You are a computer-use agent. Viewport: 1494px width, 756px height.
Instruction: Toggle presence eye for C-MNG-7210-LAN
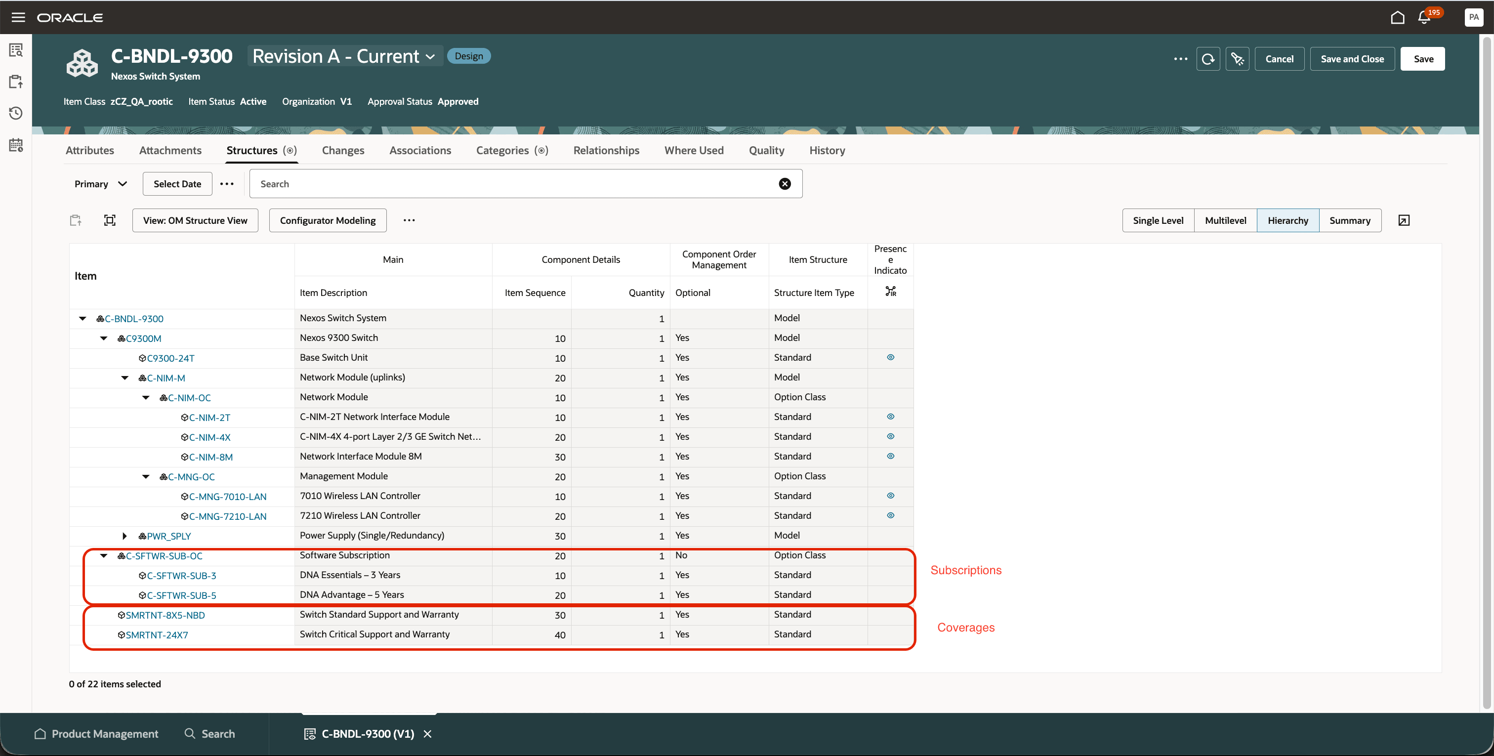click(890, 515)
